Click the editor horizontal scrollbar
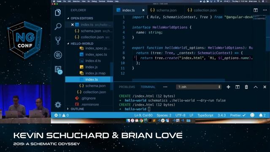The height and width of the screenshot is (152, 270). pos(178,80)
